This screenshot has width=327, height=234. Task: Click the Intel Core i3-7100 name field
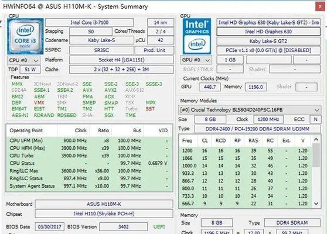pyautogui.click(x=89, y=22)
